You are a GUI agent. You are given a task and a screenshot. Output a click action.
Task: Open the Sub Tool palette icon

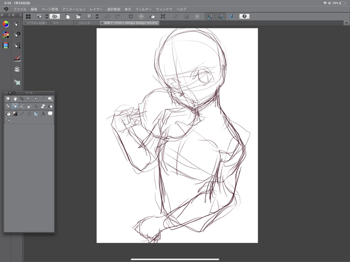coord(17,24)
